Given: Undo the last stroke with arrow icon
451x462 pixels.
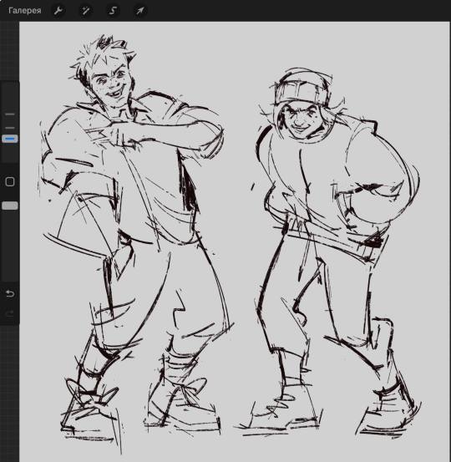Looking at the screenshot, I should click(x=10, y=293).
